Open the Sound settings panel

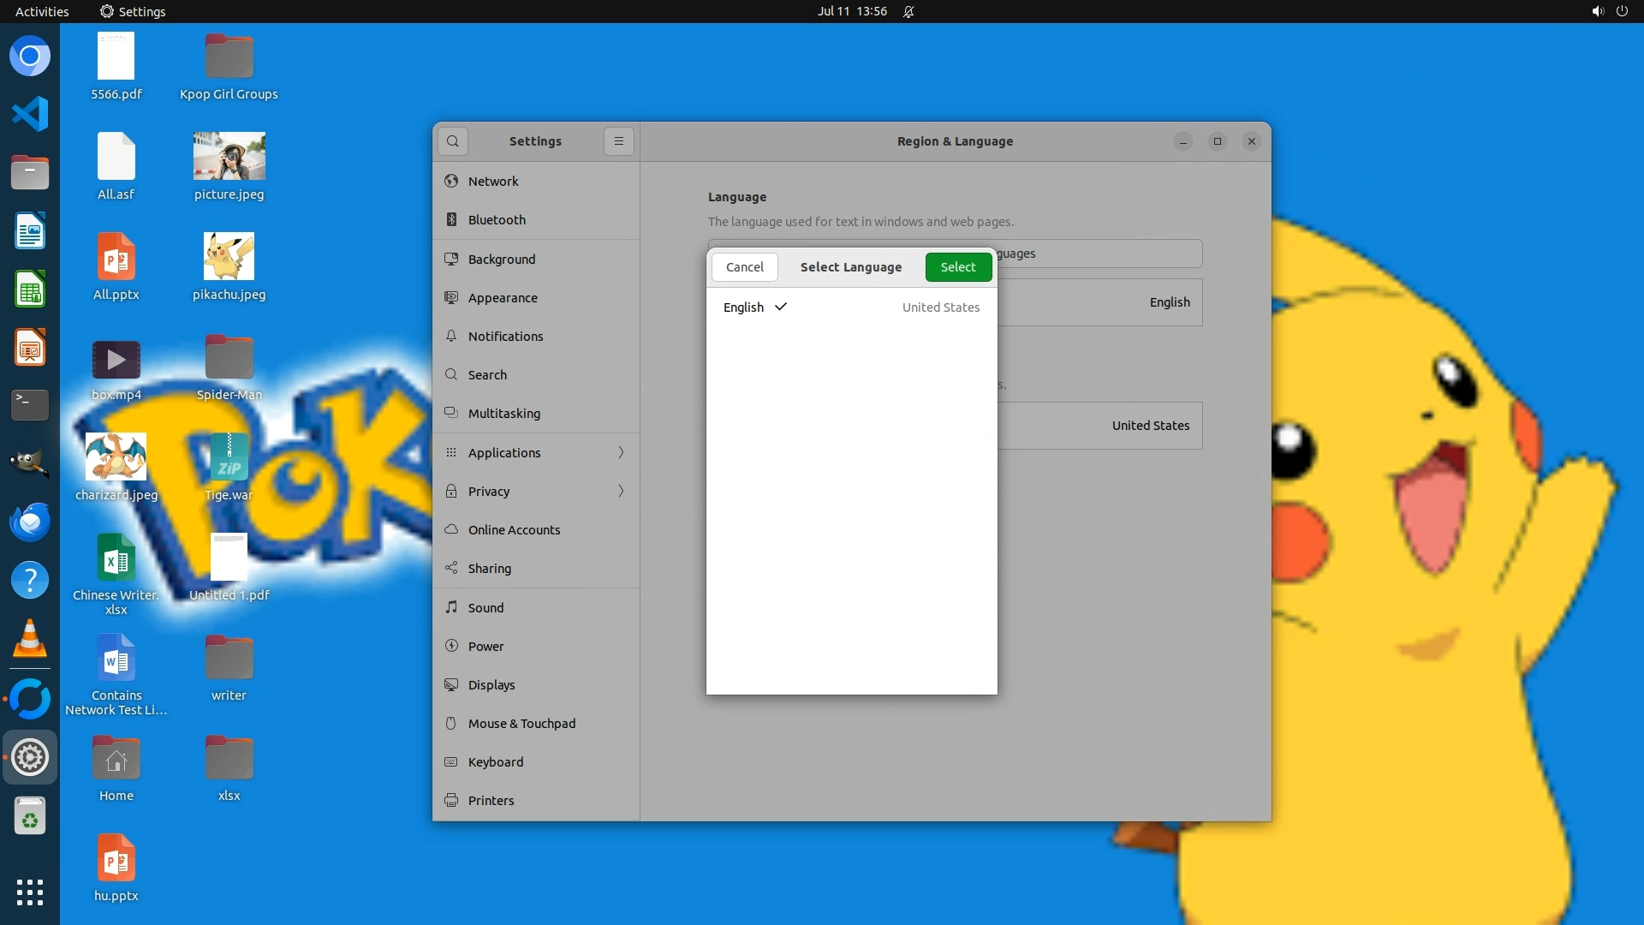[485, 607]
